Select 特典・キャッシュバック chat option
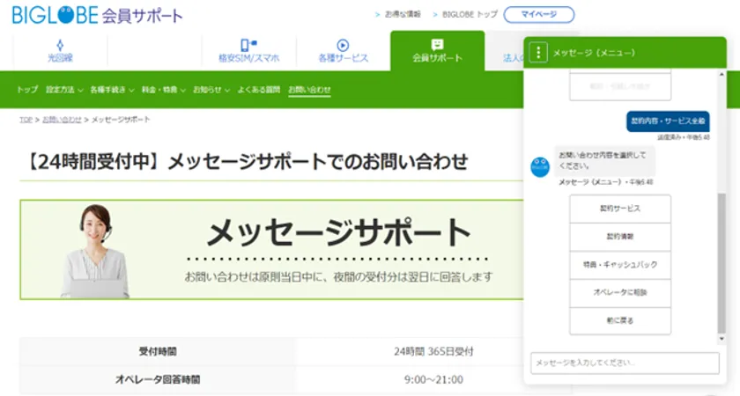This screenshot has height=396, width=740. [x=620, y=264]
